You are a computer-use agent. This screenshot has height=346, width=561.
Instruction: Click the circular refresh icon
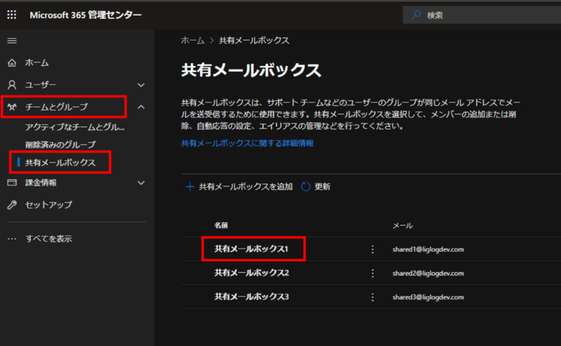click(x=305, y=186)
